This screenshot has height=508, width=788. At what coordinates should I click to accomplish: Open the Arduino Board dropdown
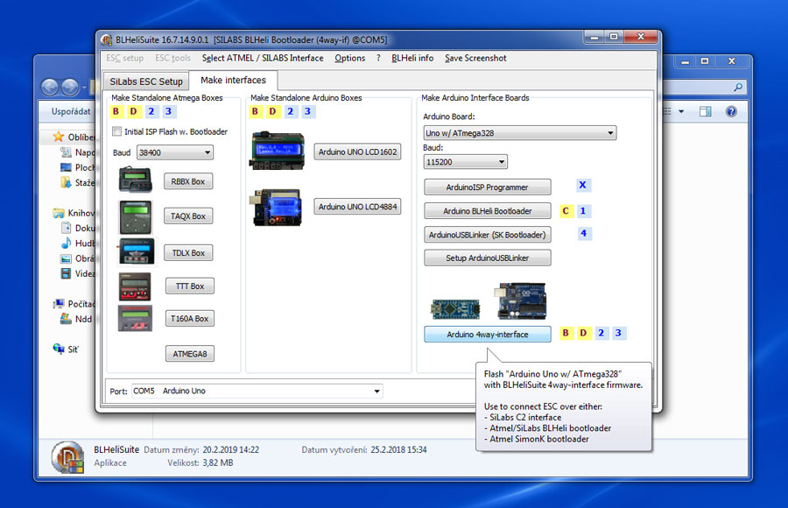519,133
